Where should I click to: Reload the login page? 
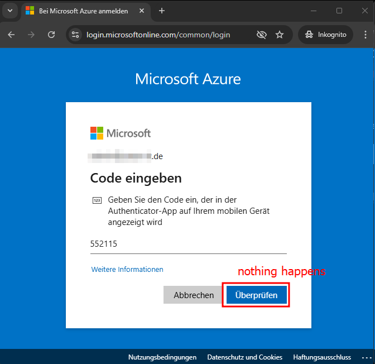[x=51, y=35]
